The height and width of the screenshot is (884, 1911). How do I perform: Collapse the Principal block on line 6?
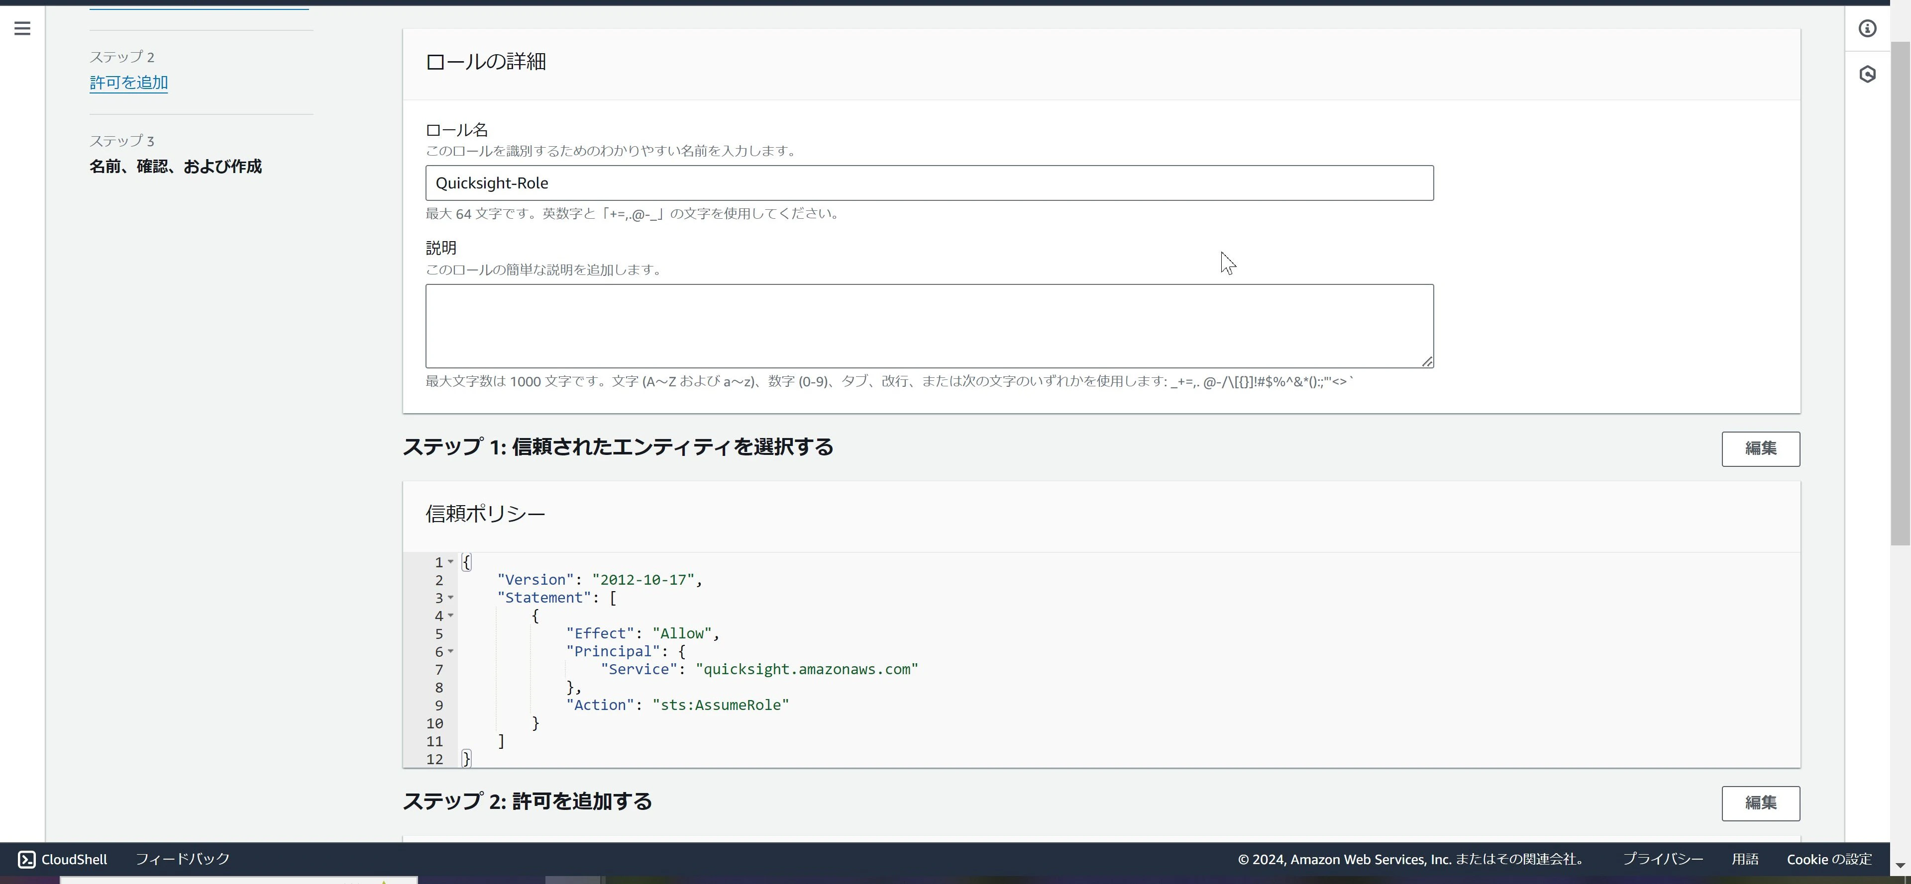[x=450, y=651]
